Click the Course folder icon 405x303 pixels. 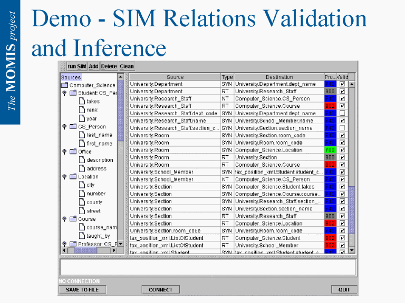tap(73, 219)
